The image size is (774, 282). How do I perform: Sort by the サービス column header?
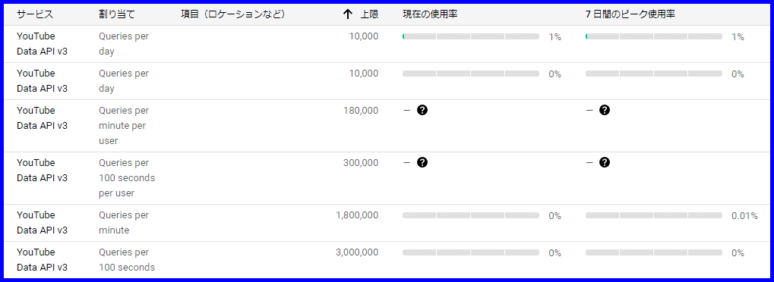click(x=35, y=14)
